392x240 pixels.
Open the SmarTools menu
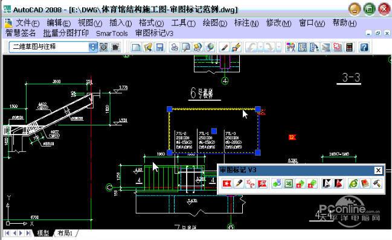[x=112, y=33]
